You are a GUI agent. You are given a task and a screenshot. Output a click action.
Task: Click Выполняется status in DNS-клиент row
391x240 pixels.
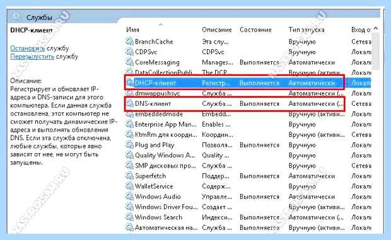pyautogui.click(x=259, y=103)
